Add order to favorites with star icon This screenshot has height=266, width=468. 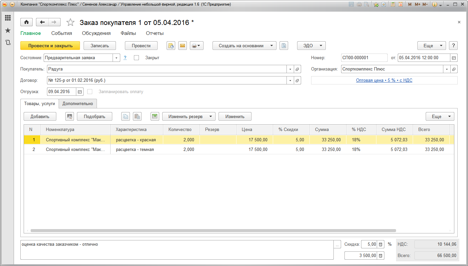tap(70, 23)
